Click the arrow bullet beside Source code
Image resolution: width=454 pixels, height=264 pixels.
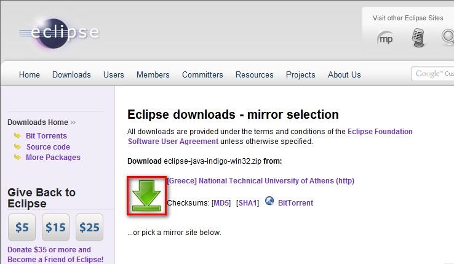17,146
